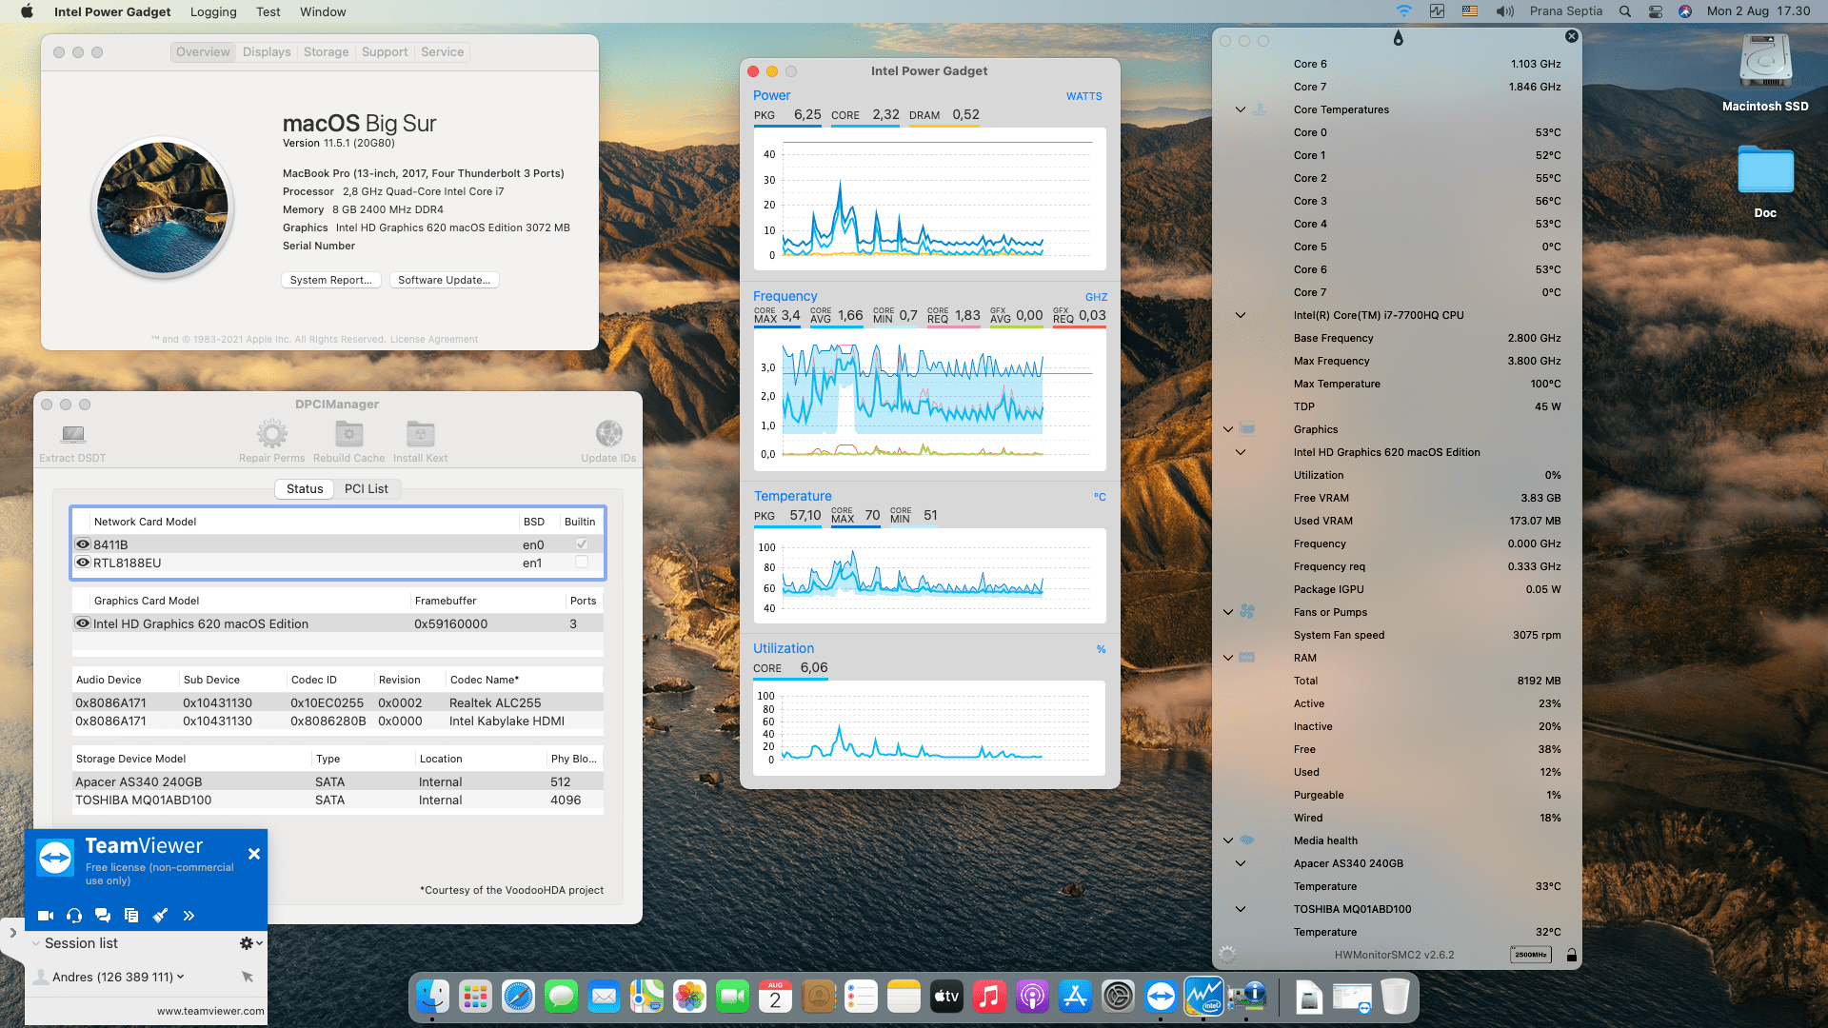Switch to PCI List tab in DPCIManager
The image size is (1828, 1028).
pyautogui.click(x=367, y=488)
